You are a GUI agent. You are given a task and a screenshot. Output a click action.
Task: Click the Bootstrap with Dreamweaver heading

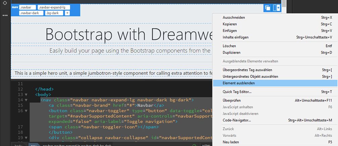coord(129,34)
